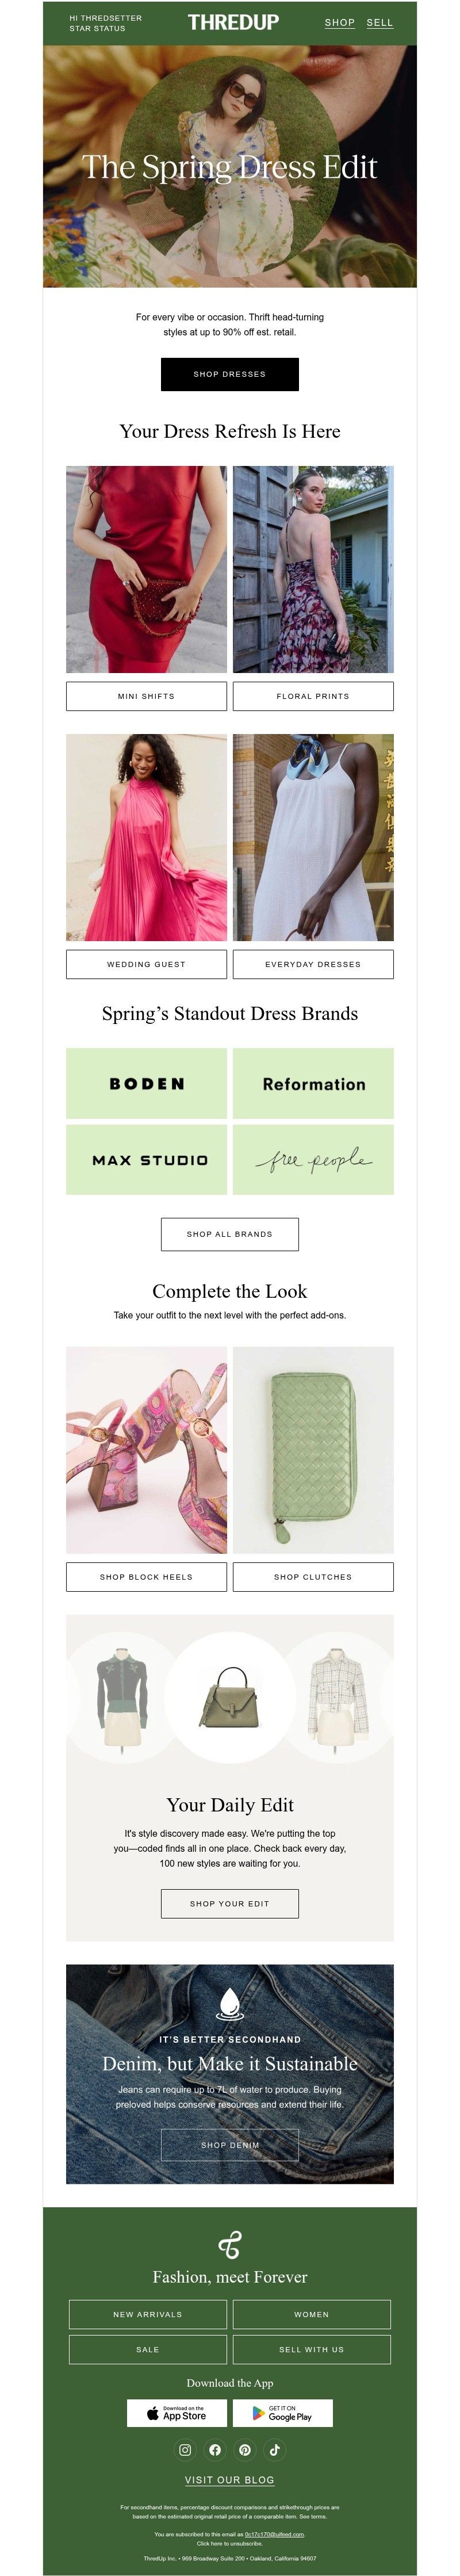460x2576 pixels.
Task: Click Shop Your Edit button
Action: [230, 1904]
